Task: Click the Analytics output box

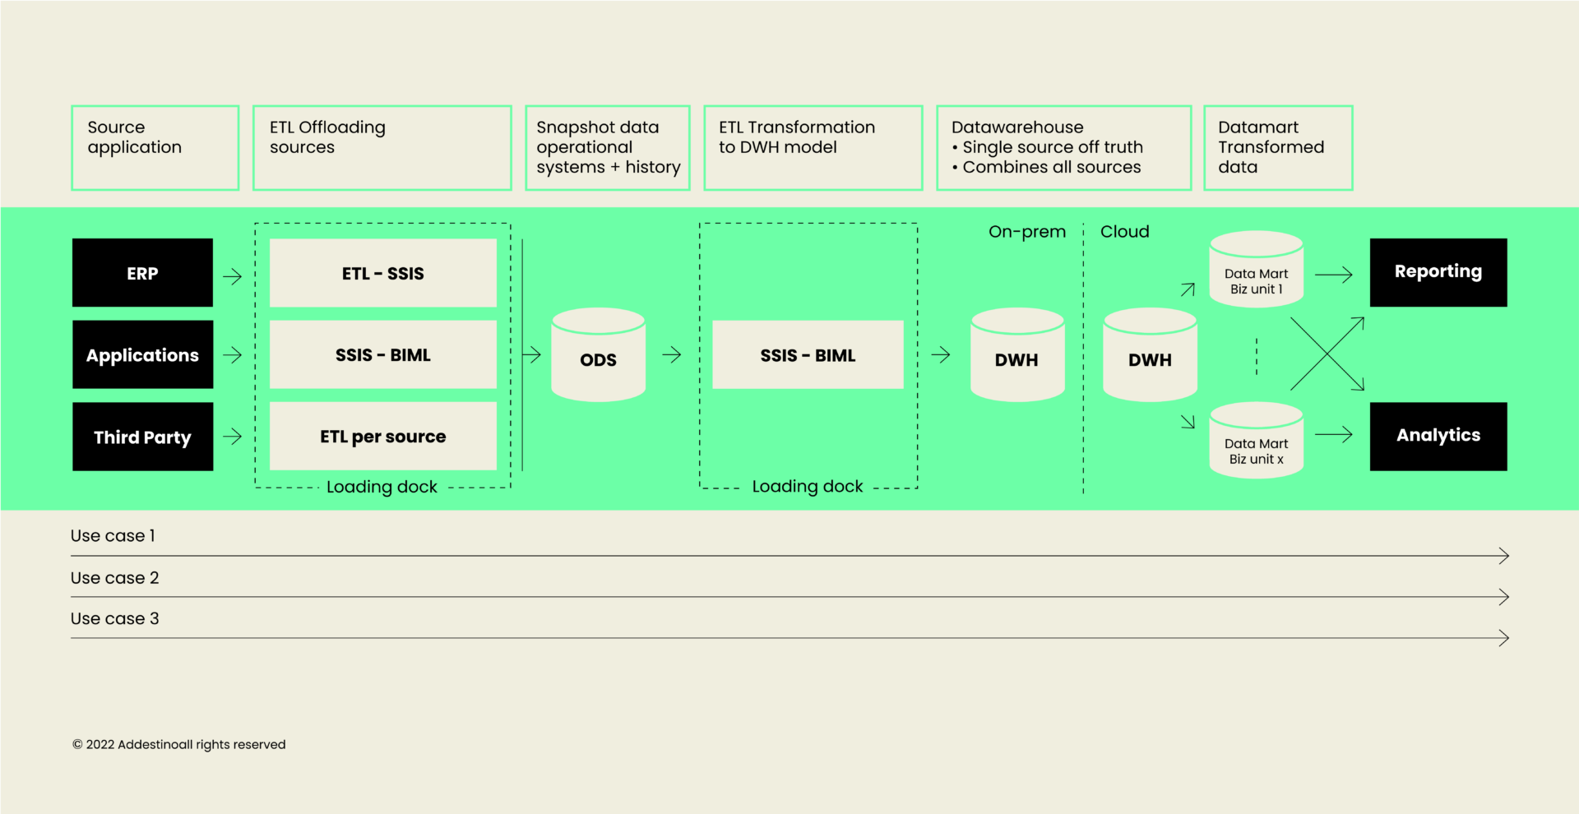Action: [x=1438, y=437]
